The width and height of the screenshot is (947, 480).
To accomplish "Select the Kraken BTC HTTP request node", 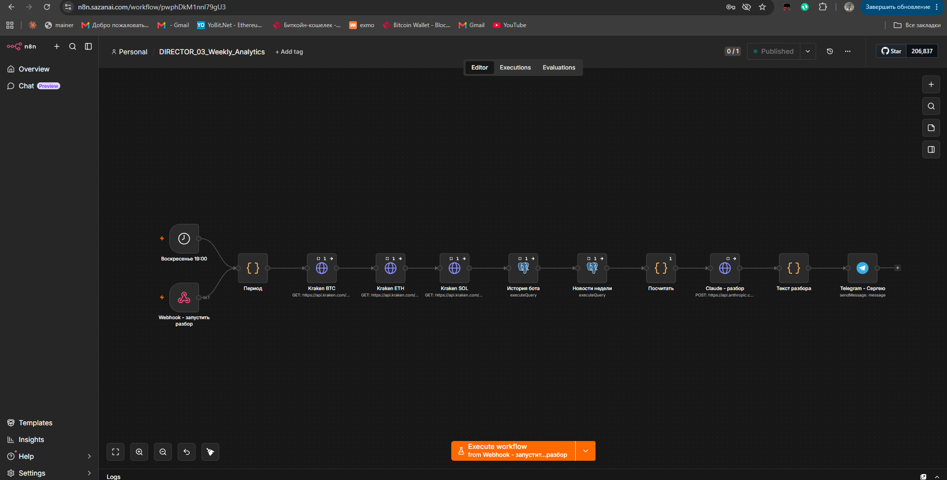I will 321,268.
